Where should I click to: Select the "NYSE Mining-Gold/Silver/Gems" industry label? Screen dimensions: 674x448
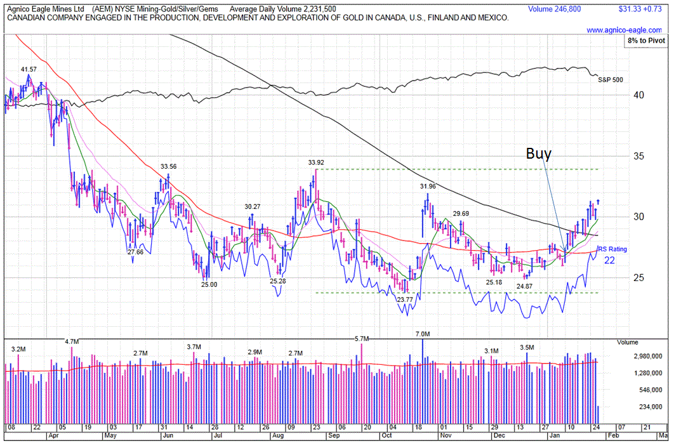click(166, 9)
